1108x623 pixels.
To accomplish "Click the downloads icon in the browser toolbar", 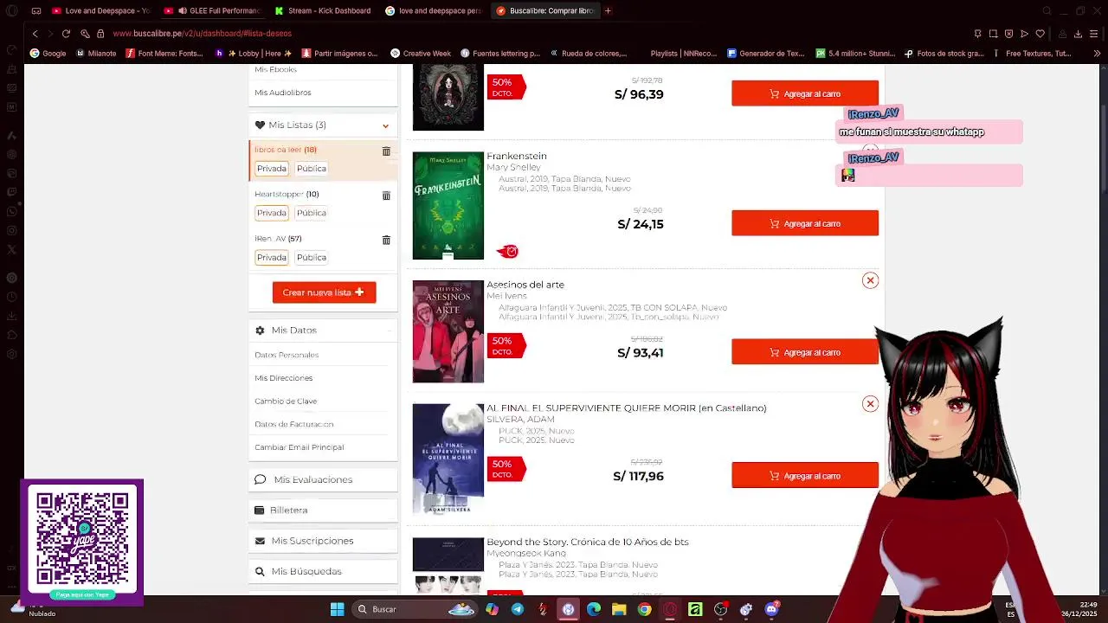I will [x=1078, y=34].
